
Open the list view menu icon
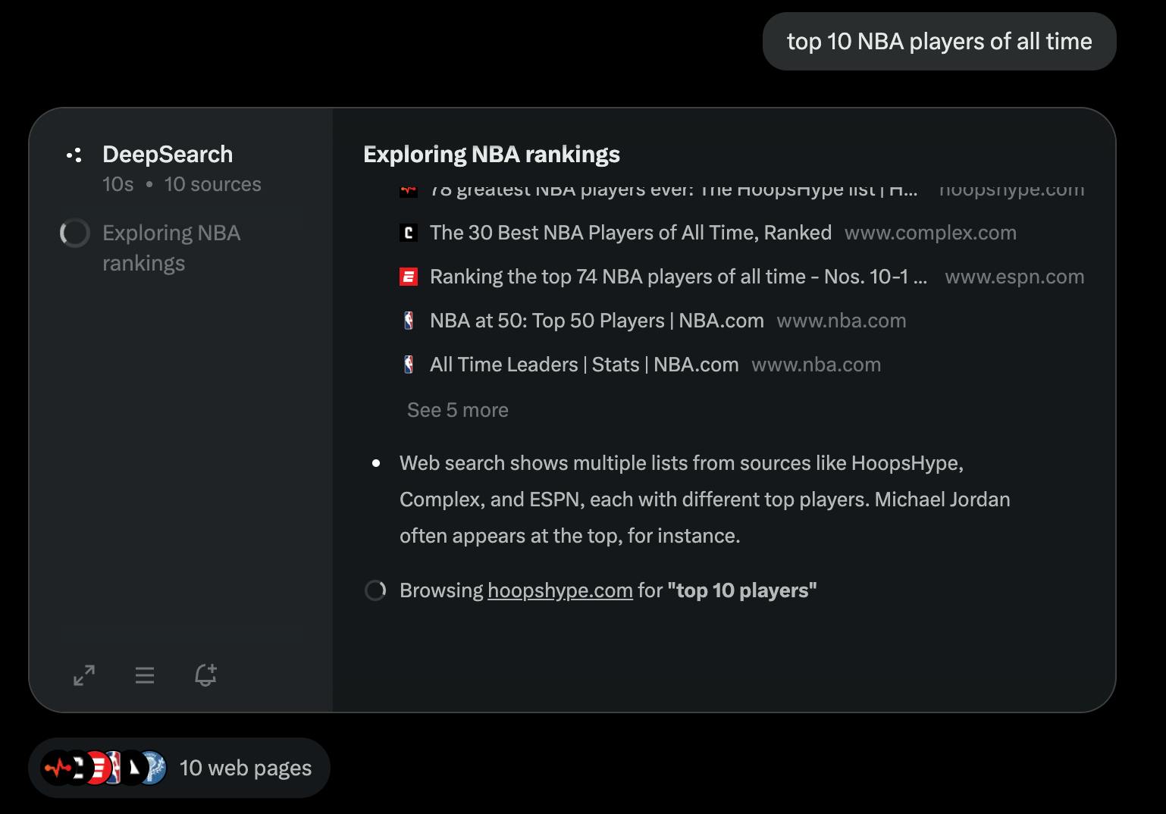[145, 675]
